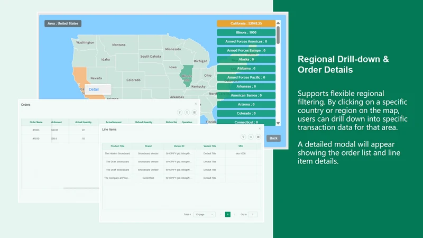
Task: Click the Colorado state on the map
Action: click(133, 80)
